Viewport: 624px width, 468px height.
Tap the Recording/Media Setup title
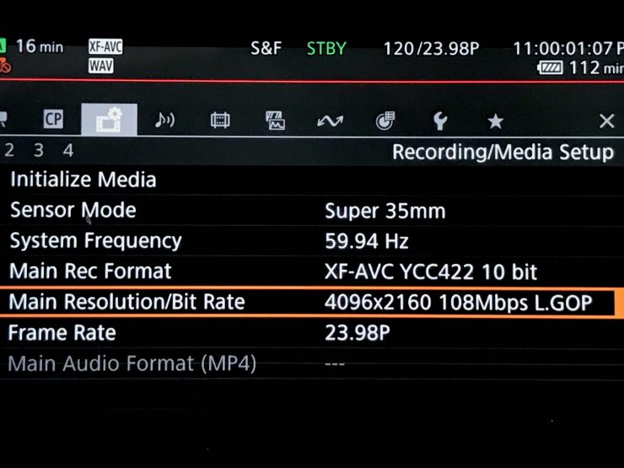pyautogui.click(x=503, y=152)
